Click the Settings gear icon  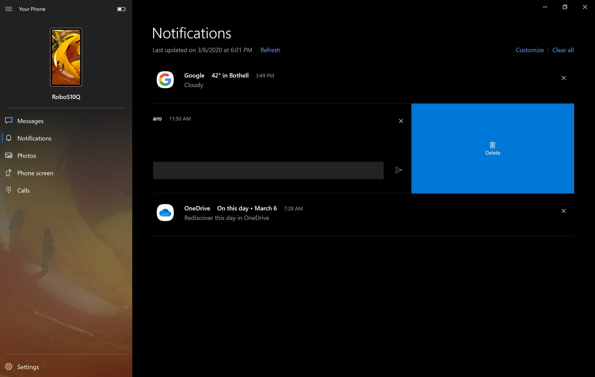8,367
